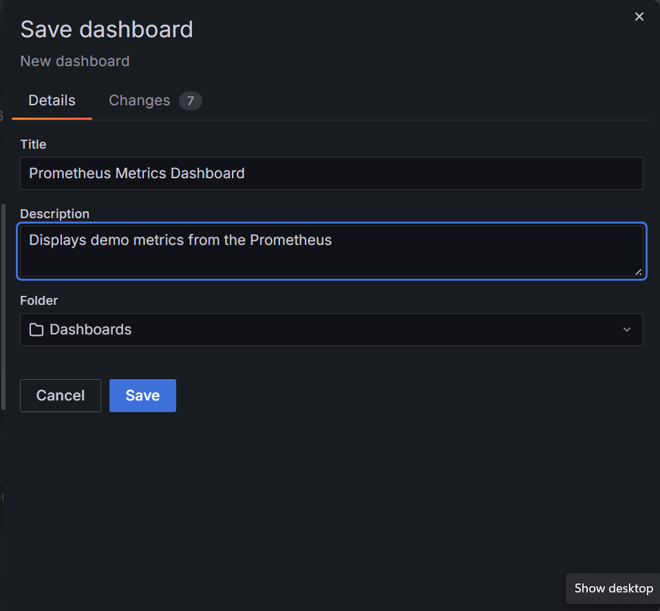
Task: Switch to the Details tab
Action: (x=52, y=100)
